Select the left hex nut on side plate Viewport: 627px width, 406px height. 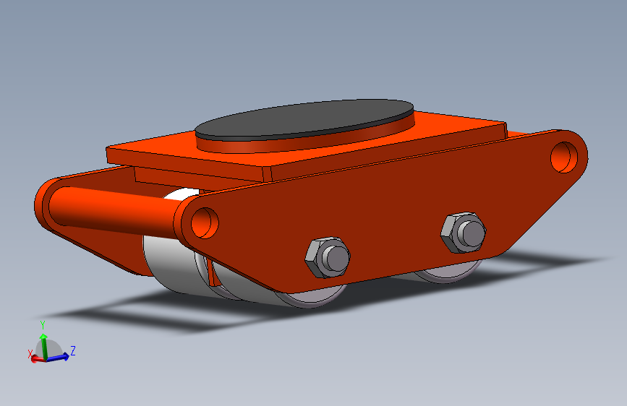pos(328,257)
